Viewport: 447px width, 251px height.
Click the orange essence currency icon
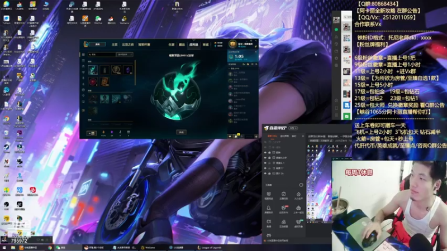point(103,132)
